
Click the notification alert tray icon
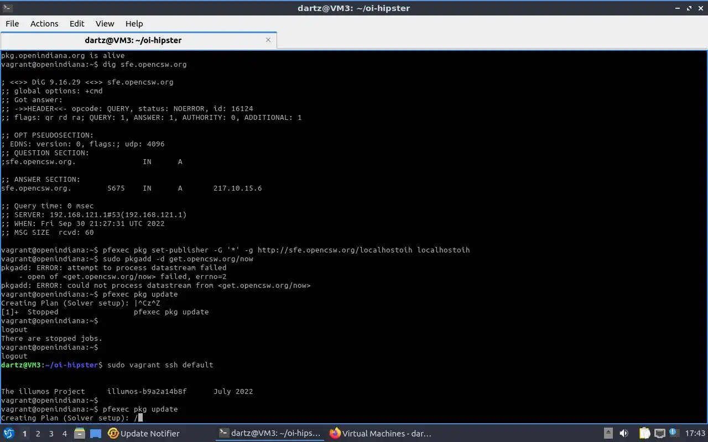[x=673, y=433]
